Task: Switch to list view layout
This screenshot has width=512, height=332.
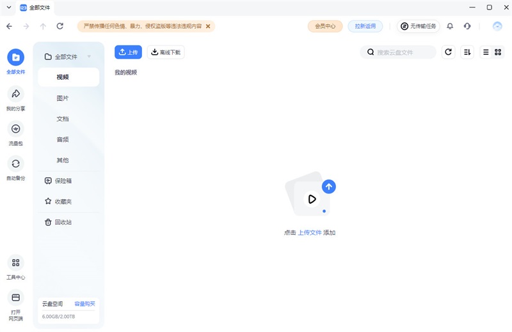Action: (486, 52)
